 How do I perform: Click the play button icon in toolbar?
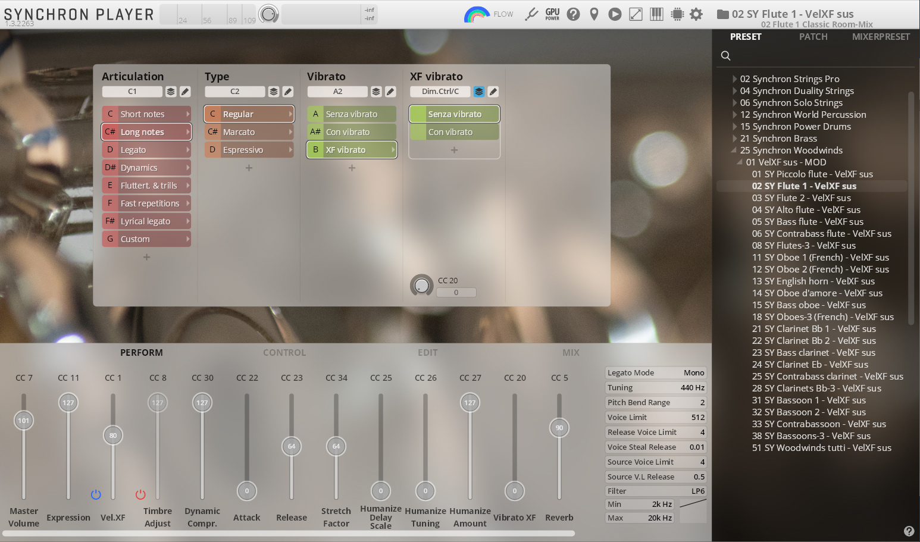615,14
